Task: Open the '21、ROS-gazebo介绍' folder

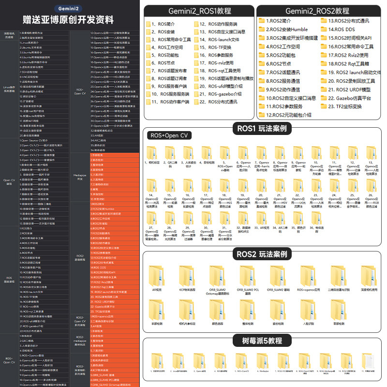Action: coord(218,94)
